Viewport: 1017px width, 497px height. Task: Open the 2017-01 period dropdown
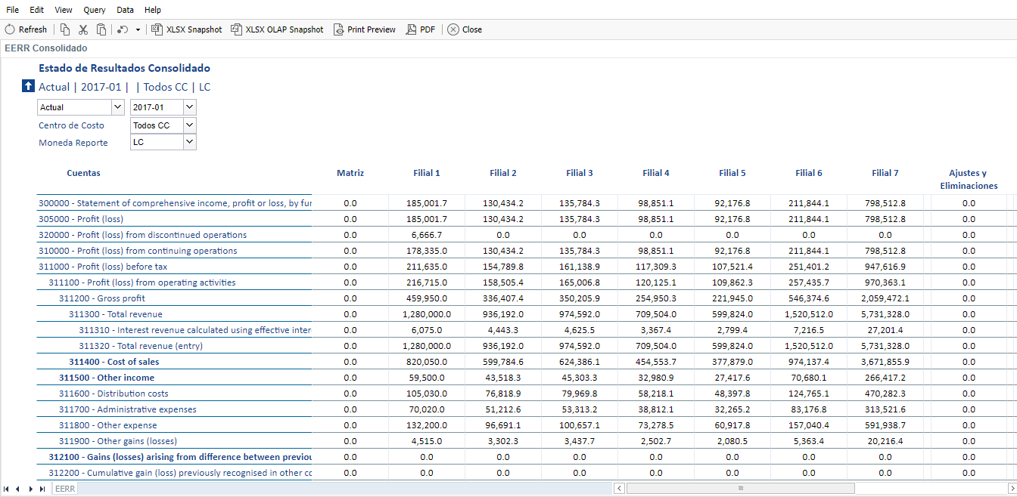pyautogui.click(x=190, y=107)
